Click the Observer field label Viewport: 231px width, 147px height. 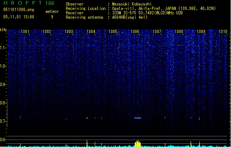75,4
